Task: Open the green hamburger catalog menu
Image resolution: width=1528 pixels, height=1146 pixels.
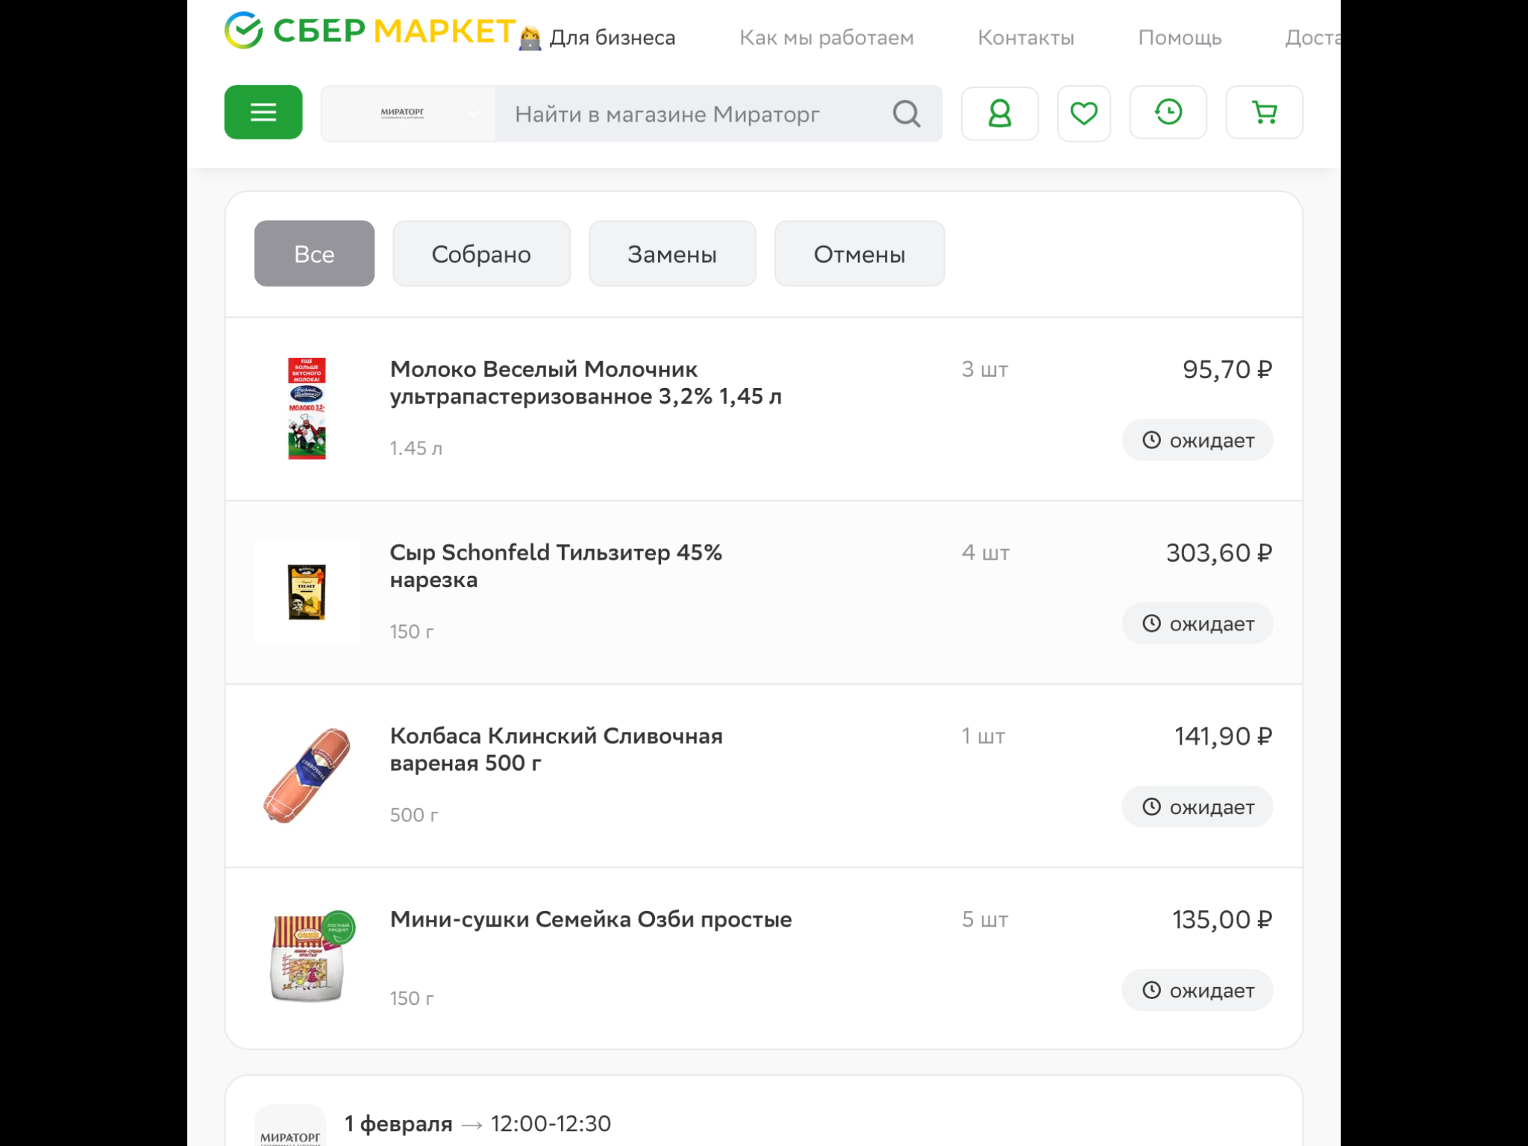Action: click(263, 113)
